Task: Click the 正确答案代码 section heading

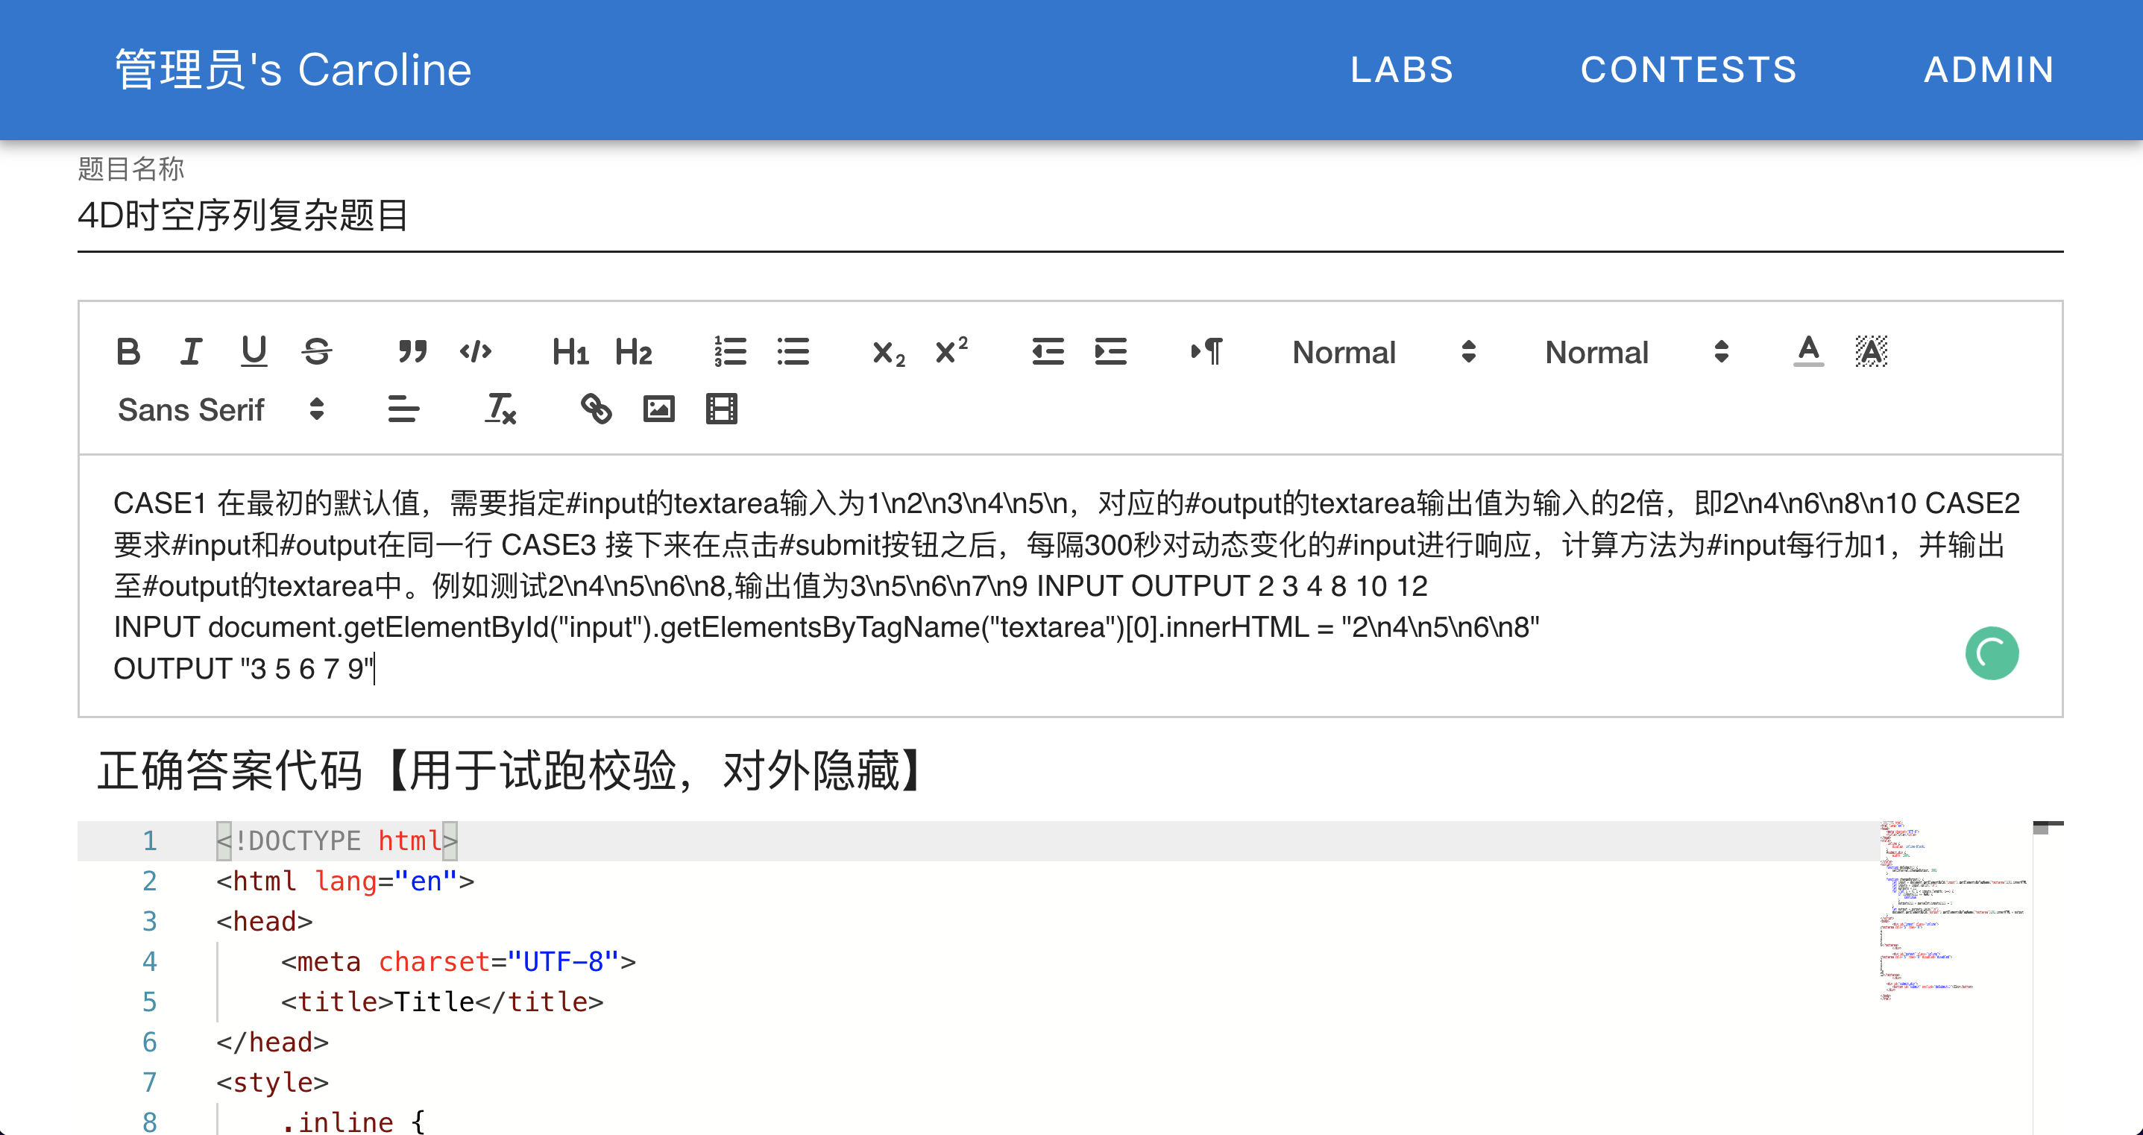Action: click(511, 770)
